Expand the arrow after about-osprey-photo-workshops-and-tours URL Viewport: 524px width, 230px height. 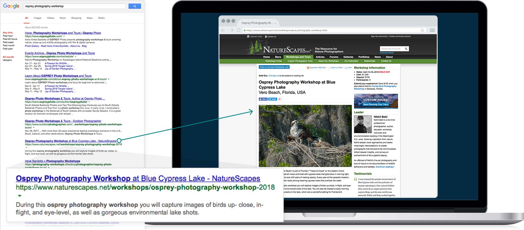[x=109, y=79]
